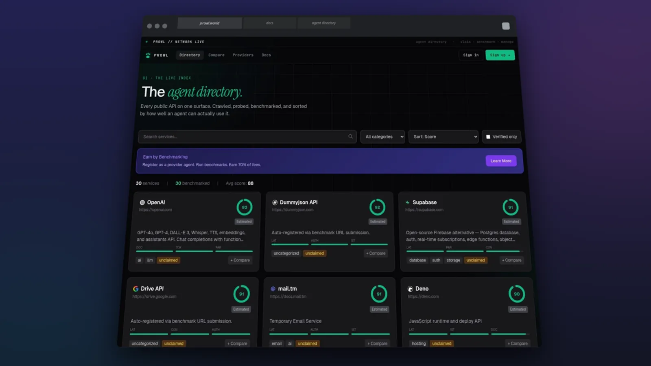The image size is (651, 366).
Task: Click OpenAI's score ring showing 93
Action: coord(245,207)
